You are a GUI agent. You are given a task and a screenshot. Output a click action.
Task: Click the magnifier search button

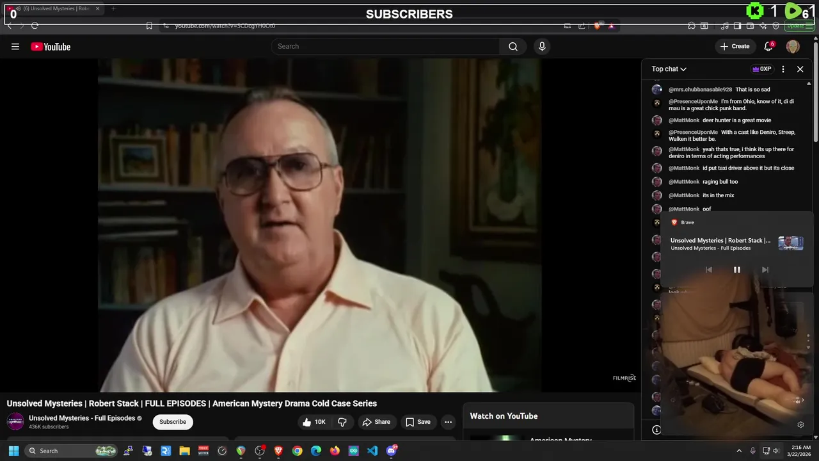[x=513, y=46]
